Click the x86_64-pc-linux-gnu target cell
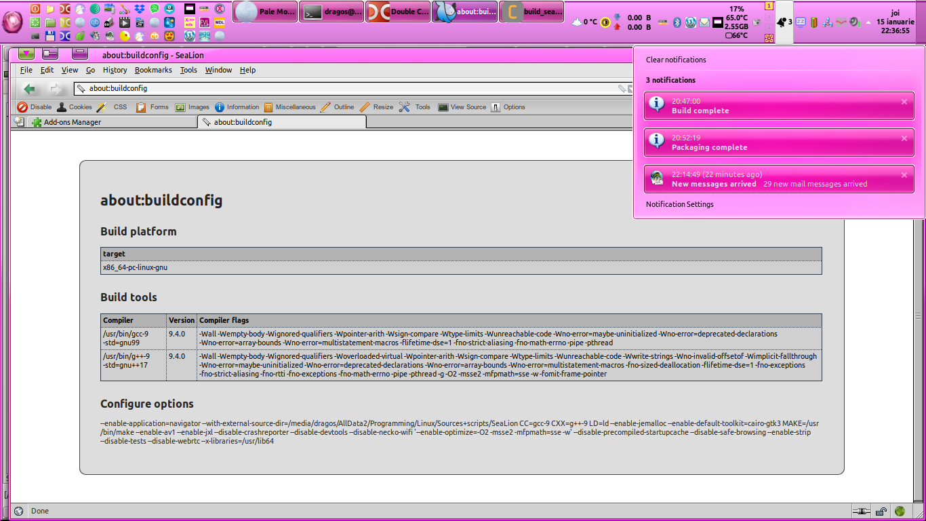The height and width of the screenshot is (521, 926). click(x=461, y=267)
